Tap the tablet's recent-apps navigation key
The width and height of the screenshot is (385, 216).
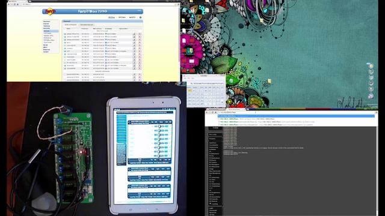(131, 209)
